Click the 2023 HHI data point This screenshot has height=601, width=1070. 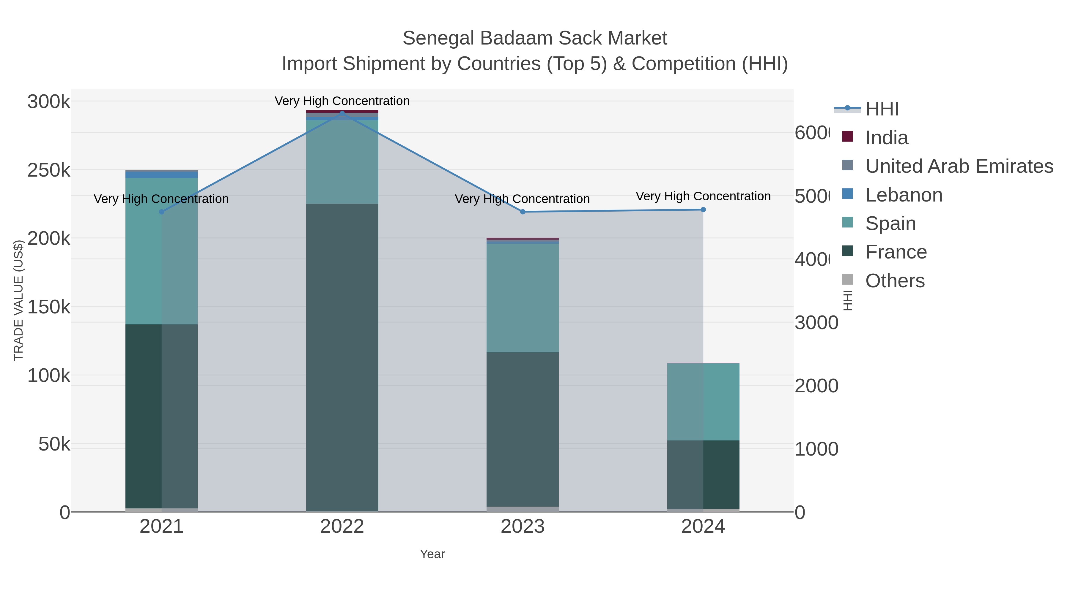(523, 212)
